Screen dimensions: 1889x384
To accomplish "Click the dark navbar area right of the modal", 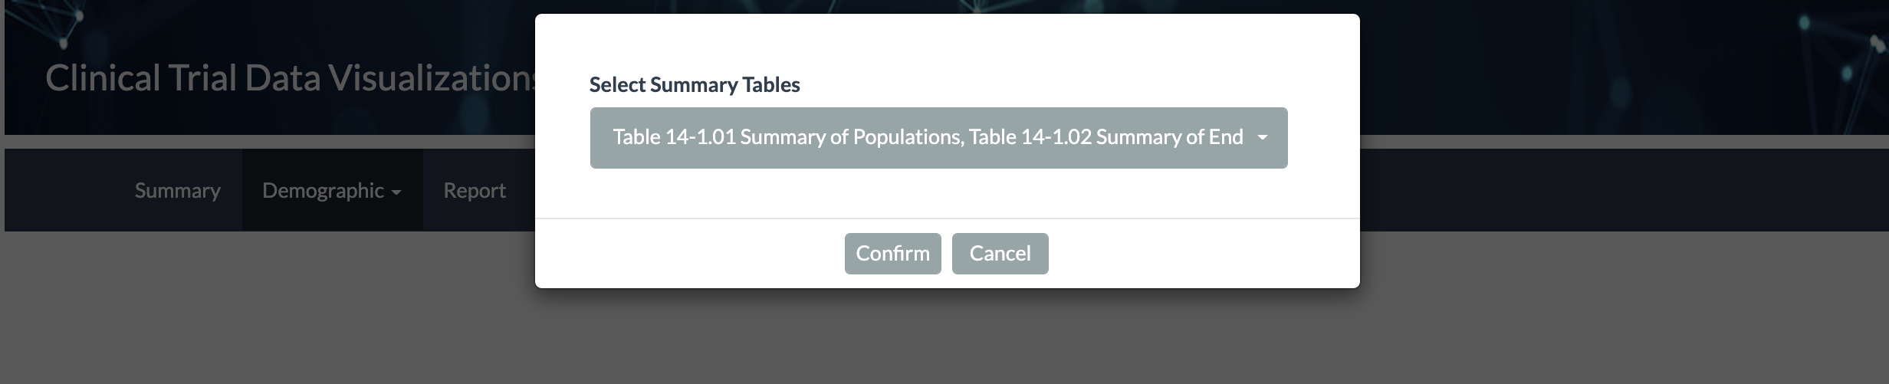I will (1610, 191).
